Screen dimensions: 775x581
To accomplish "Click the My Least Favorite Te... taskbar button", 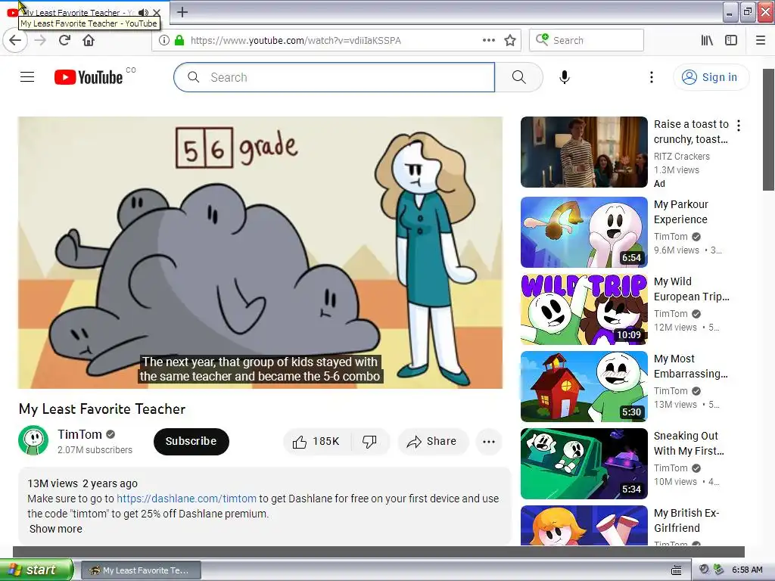I will pos(141,570).
